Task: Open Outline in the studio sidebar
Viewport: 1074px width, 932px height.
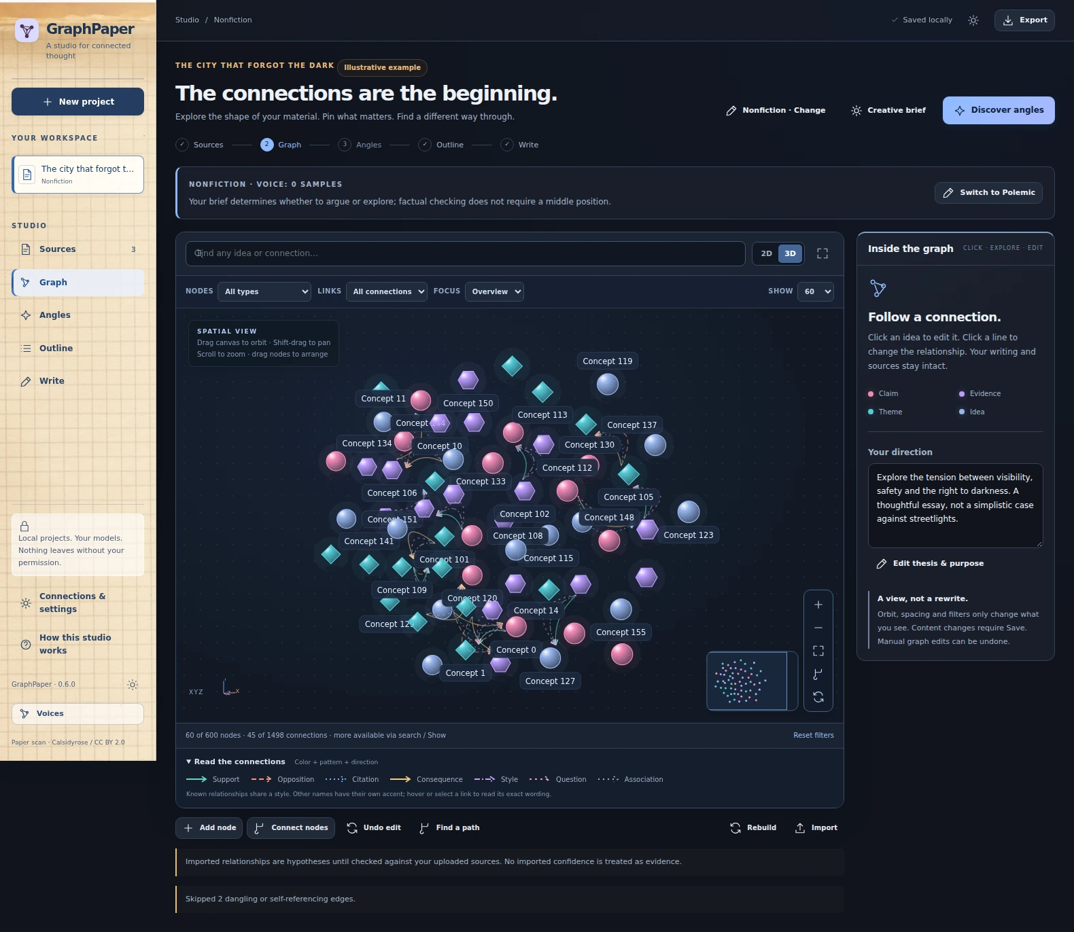Action: pos(77,348)
